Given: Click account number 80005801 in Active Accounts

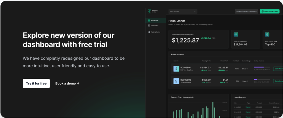Looking at the screenshot, I should pyautogui.click(x=186, y=67).
